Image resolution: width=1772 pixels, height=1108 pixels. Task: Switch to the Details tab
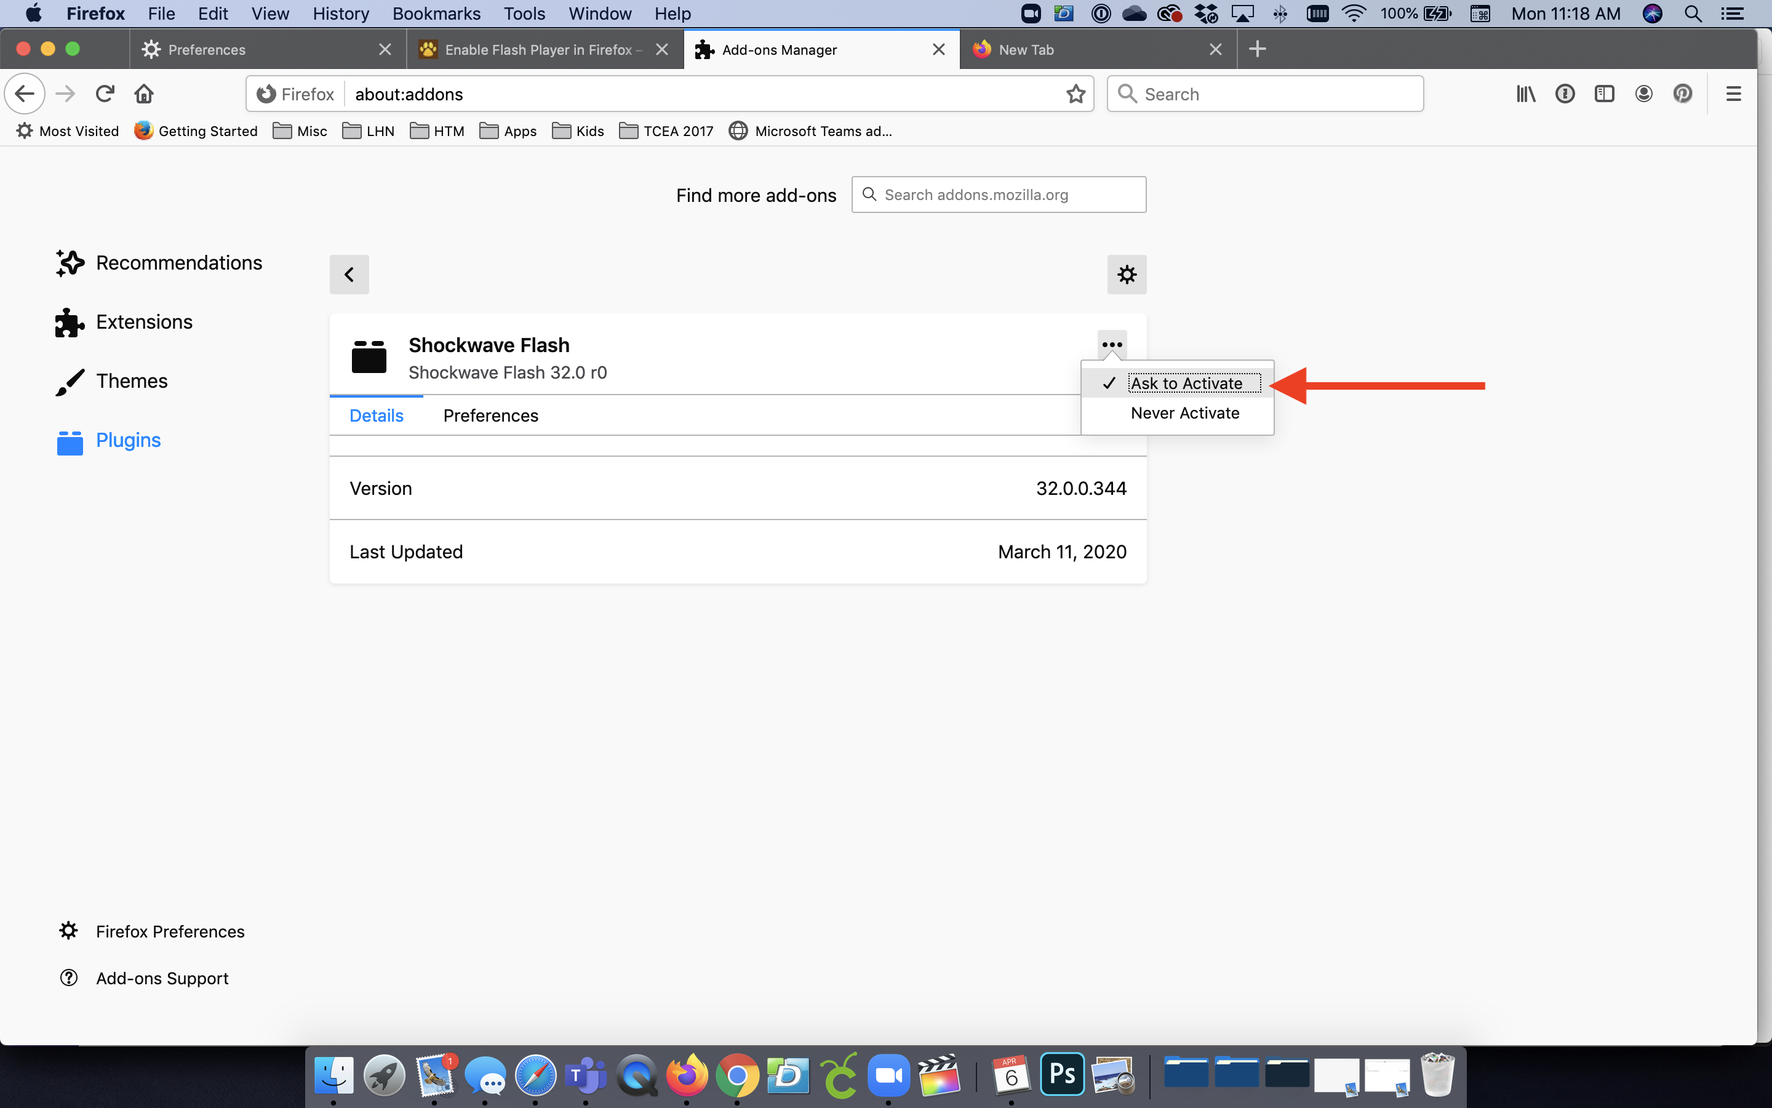coord(377,415)
